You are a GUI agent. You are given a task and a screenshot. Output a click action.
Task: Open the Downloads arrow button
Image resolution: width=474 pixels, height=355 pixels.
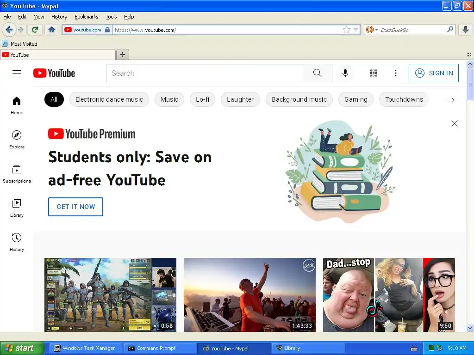pyautogui.click(x=466, y=30)
